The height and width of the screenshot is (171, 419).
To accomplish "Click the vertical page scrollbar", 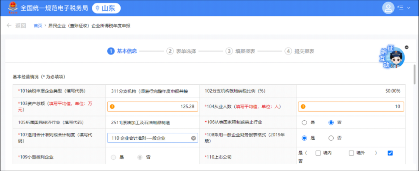I will tap(414, 75).
